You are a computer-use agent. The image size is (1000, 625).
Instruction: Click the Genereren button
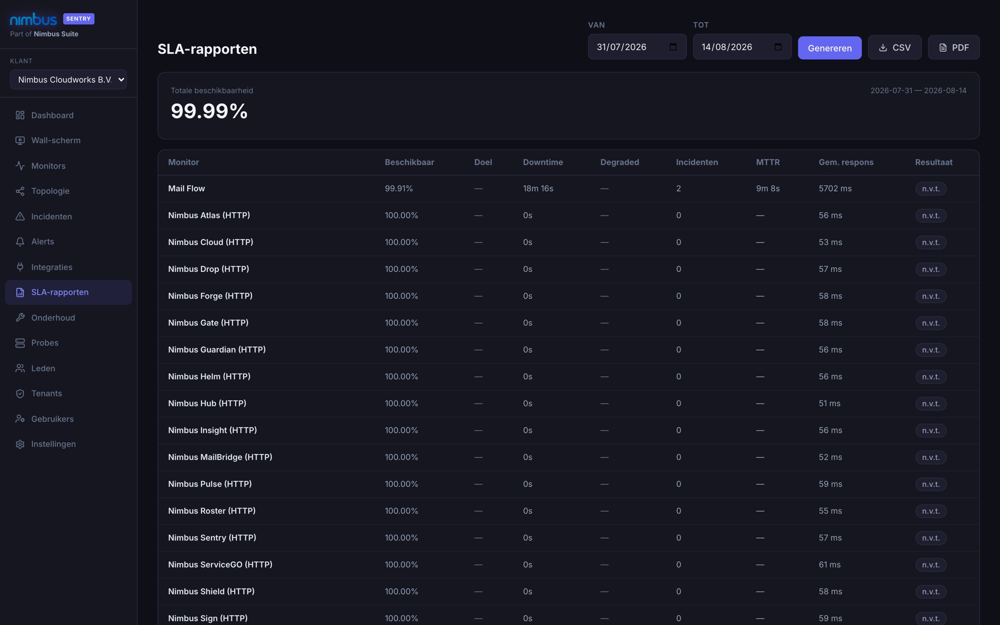(829, 47)
